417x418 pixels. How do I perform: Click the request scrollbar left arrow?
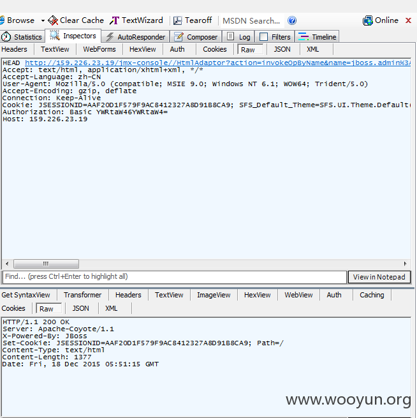[x=7, y=264]
